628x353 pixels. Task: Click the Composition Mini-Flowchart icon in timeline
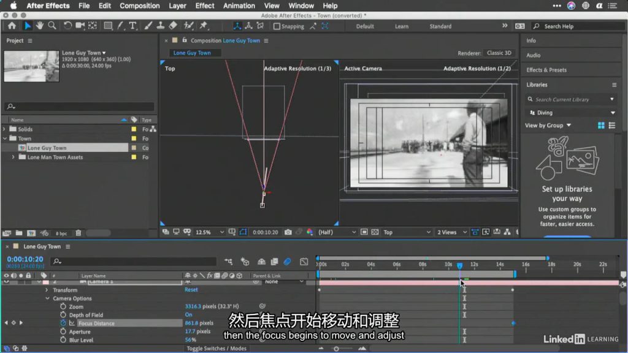(229, 262)
